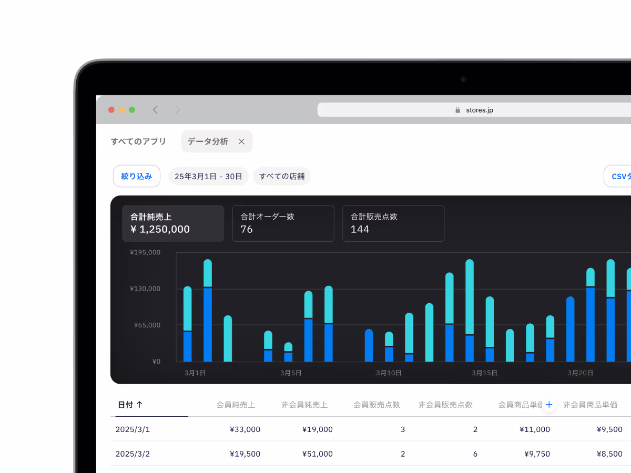
Task: Click the lock icon in address bar
Action: (x=457, y=110)
